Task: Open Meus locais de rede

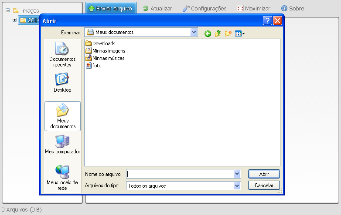Action: click(x=62, y=178)
